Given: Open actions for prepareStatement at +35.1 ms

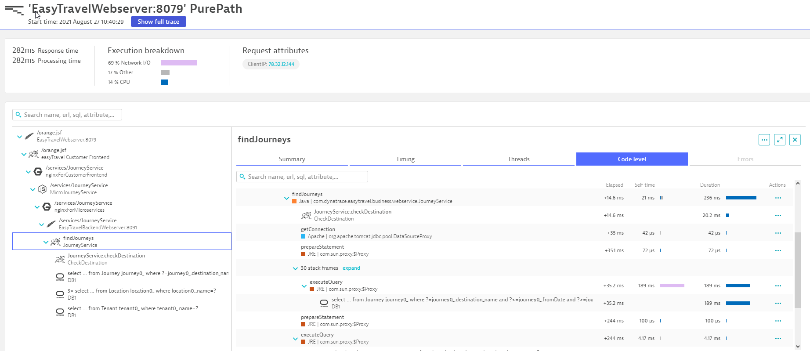Looking at the screenshot, I should (x=778, y=250).
